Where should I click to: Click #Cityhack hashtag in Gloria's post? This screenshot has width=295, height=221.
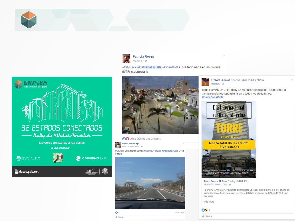[x=120, y=151]
